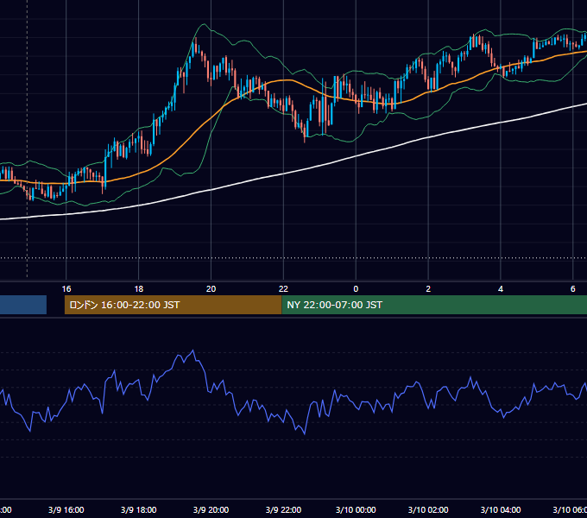Click the 22 hour label on price chart axis

[x=283, y=288]
